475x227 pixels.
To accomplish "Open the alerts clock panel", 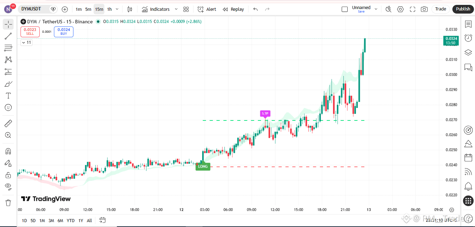I will point(468,38).
